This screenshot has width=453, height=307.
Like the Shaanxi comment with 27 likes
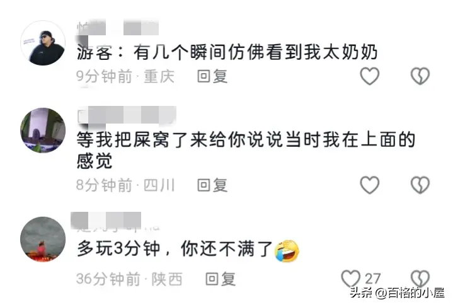tap(350, 279)
